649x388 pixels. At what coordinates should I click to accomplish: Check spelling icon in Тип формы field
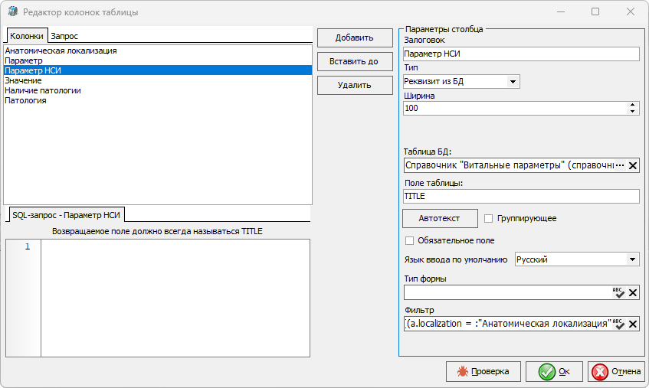[618, 292]
